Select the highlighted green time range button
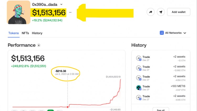Viewport: 197px width, 111px height. [50, 110]
